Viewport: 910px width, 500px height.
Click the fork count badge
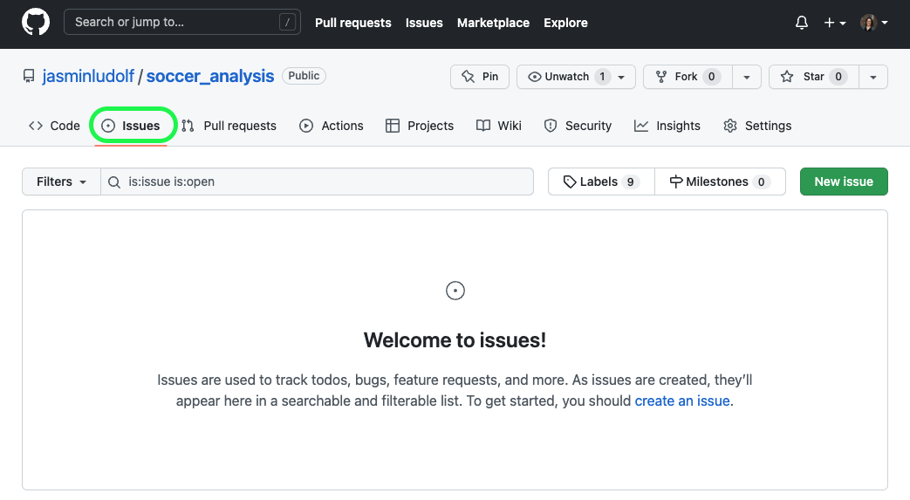[x=712, y=77]
